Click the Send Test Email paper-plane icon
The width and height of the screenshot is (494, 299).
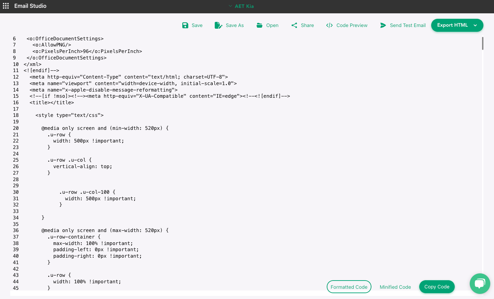pyautogui.click(x=383, y=25)
